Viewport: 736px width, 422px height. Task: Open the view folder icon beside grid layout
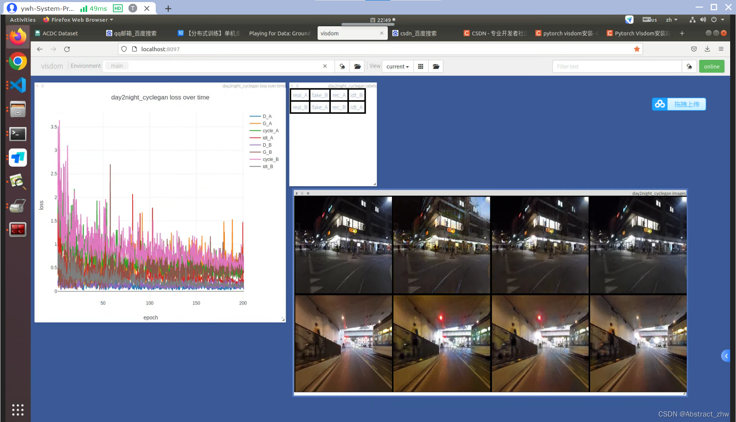click(x=436, y=66)
